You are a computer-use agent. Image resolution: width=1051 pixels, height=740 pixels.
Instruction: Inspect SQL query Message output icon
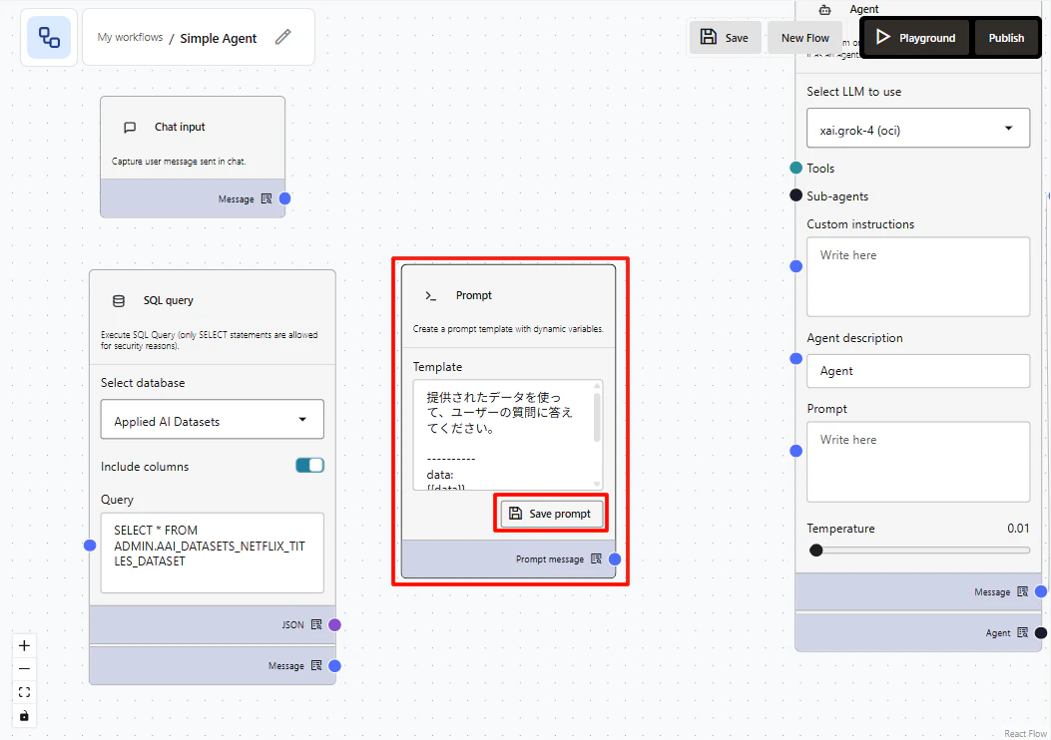(316, 665)
